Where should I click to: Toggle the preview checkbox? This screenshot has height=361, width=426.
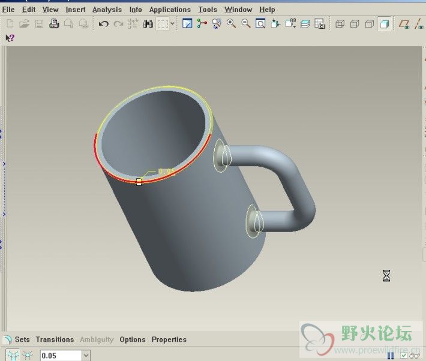coord(403,356)
